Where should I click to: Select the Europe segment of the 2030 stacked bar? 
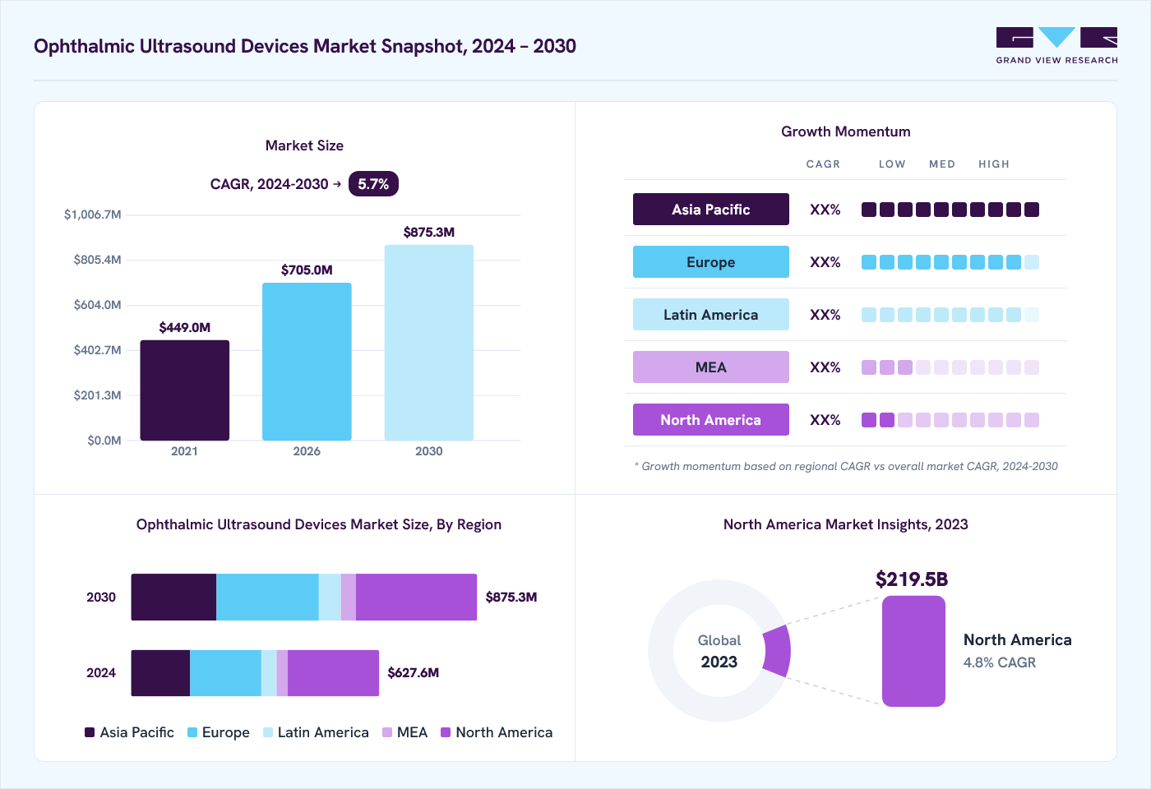pyautogui.click(x=267, y=598)
